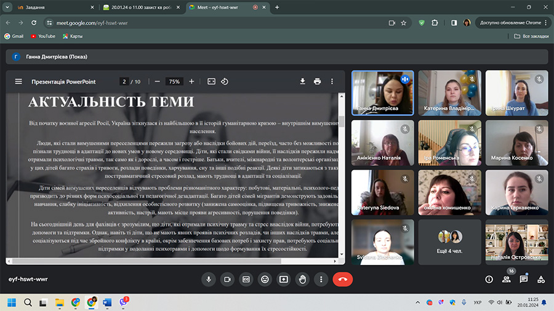Switch the УКР keyboard language
Image resolution: width=554 pixels, height=311 pixels.
point(478,302)
